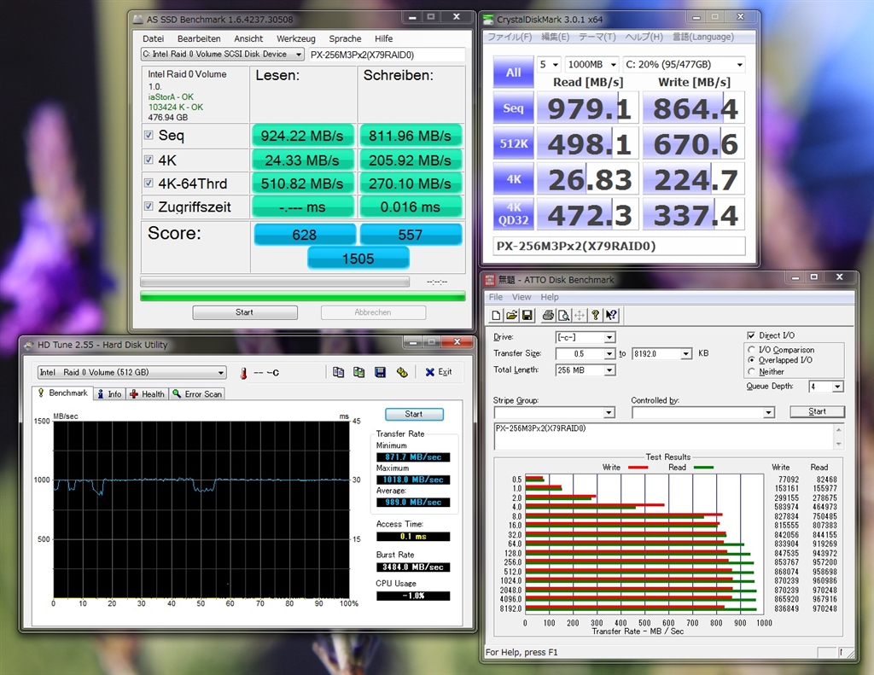874x675 pixels.
Task: Toggle the 4K checkbox in AS SSD
Action: (x=149, y=160)
